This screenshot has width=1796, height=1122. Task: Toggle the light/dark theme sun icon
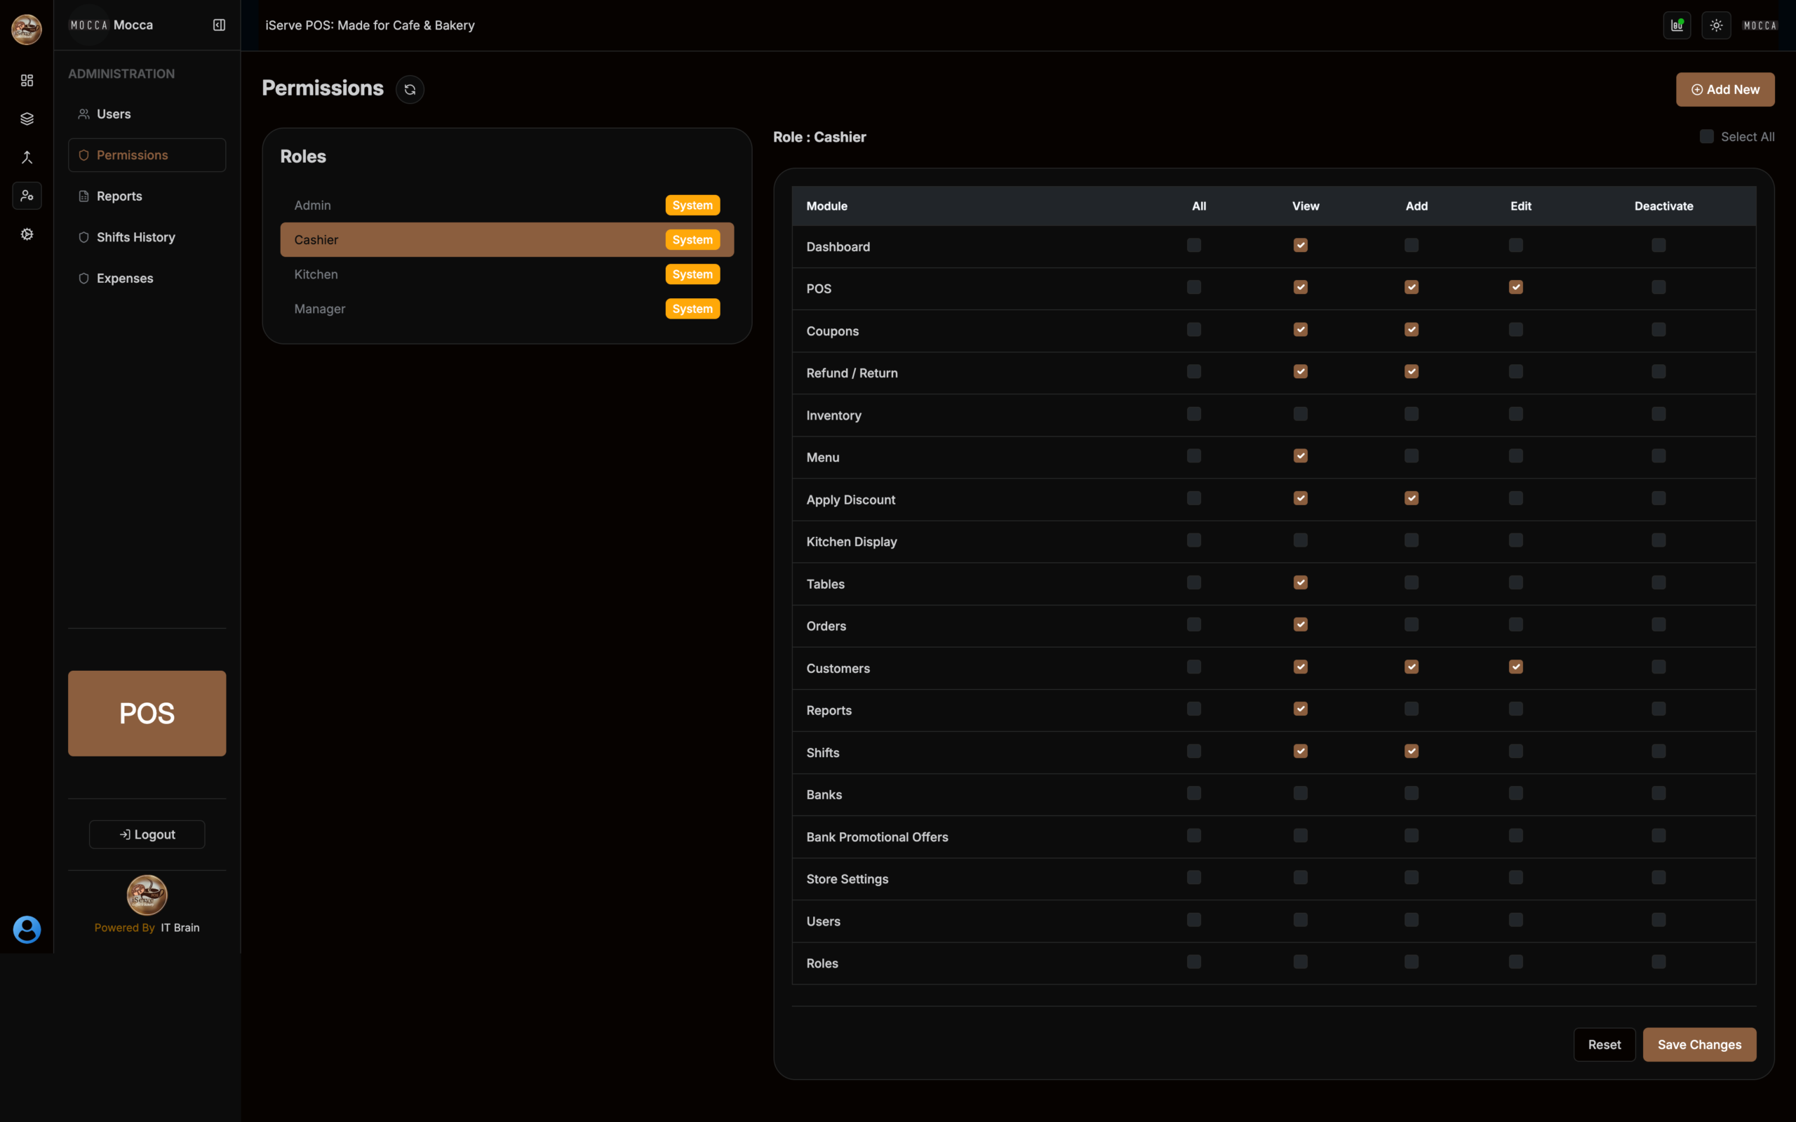pos(1716,25)
